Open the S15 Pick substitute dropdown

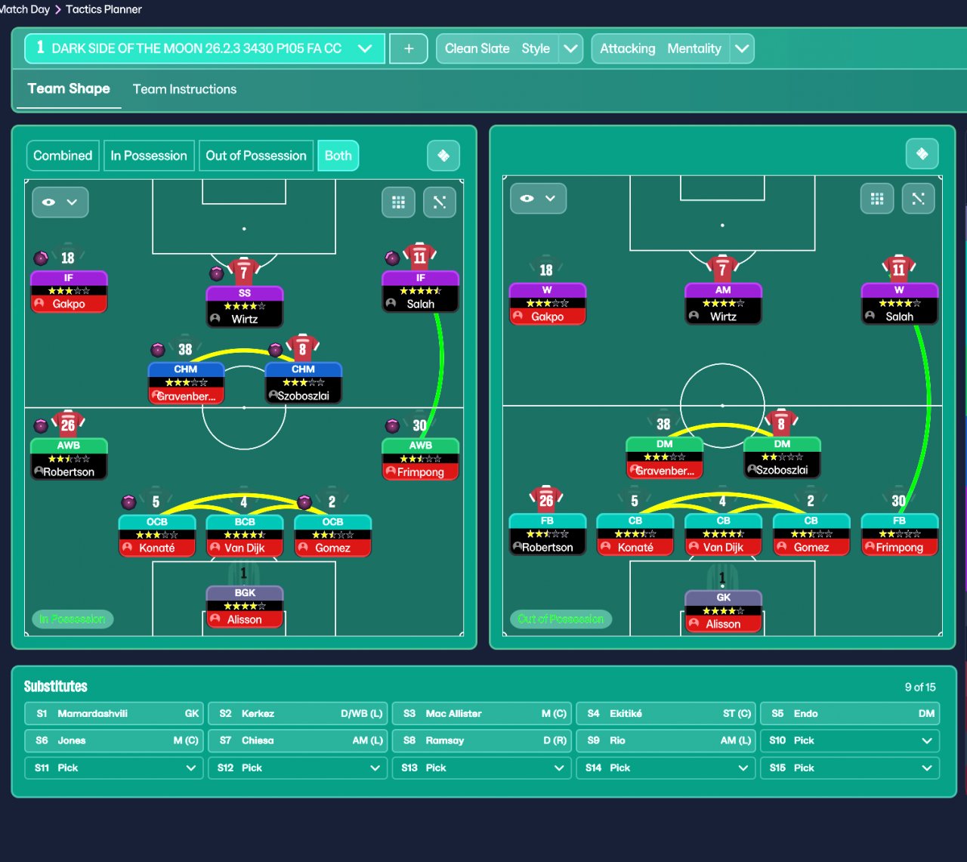(x=850, y=768)
